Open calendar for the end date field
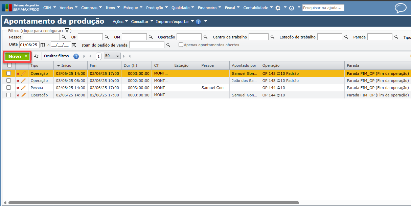 (74, 45)
